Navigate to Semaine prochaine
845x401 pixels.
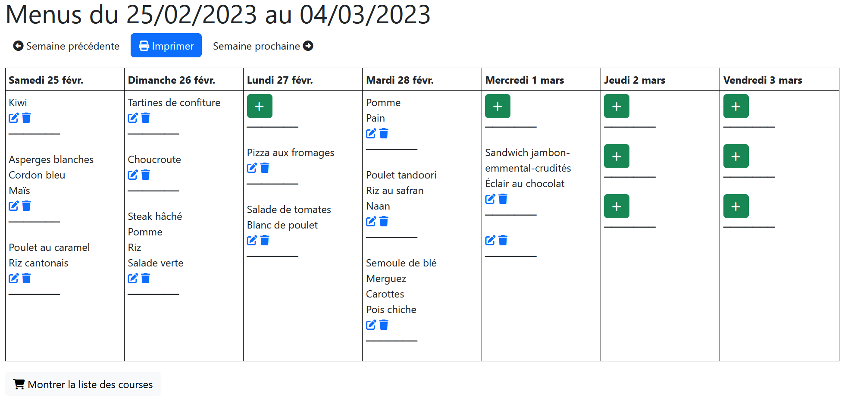tap(263, 46)
